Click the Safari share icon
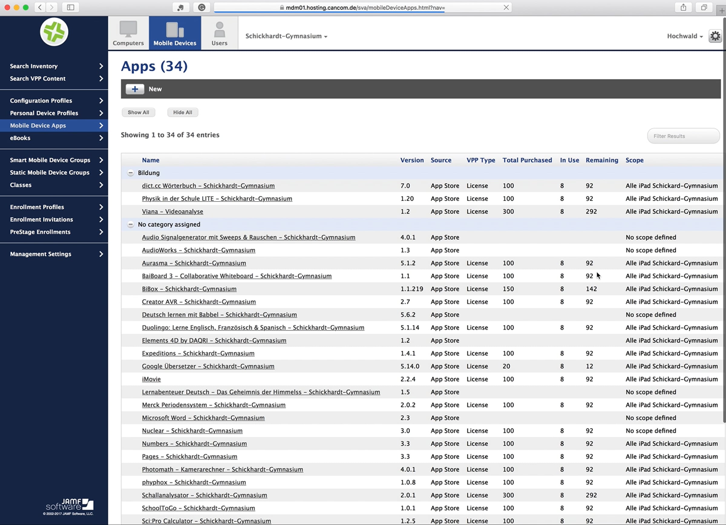 [x=683, y=7]
